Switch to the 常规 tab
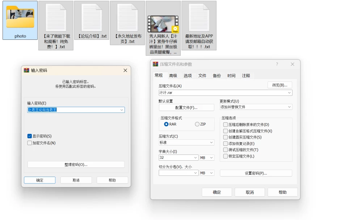This screenshot has height=220, width=362. click(159, 75)
